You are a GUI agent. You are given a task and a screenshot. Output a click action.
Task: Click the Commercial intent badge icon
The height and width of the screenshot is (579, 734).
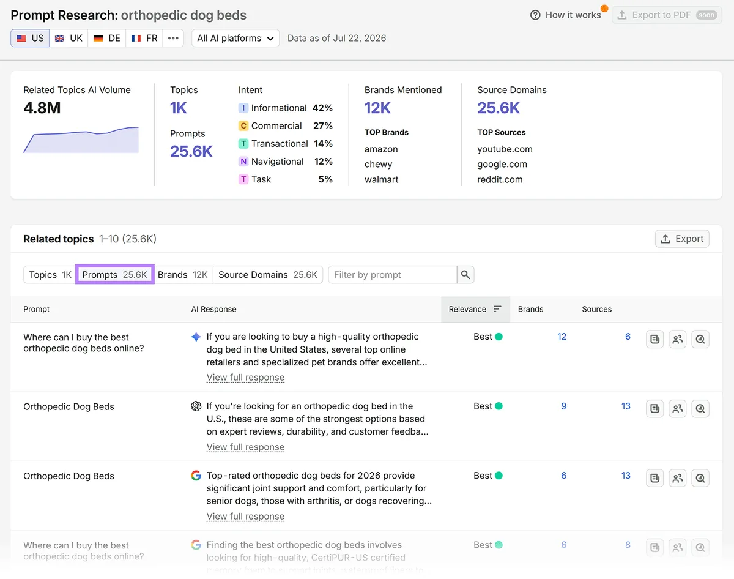click(243, 125)
